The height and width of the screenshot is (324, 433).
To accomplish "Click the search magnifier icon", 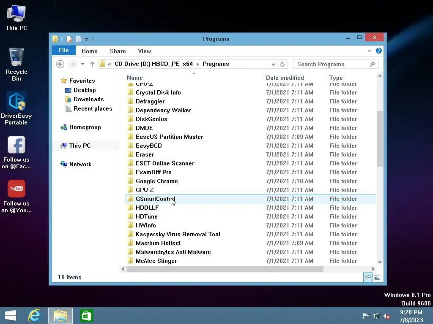I will (x=372, y=64).
